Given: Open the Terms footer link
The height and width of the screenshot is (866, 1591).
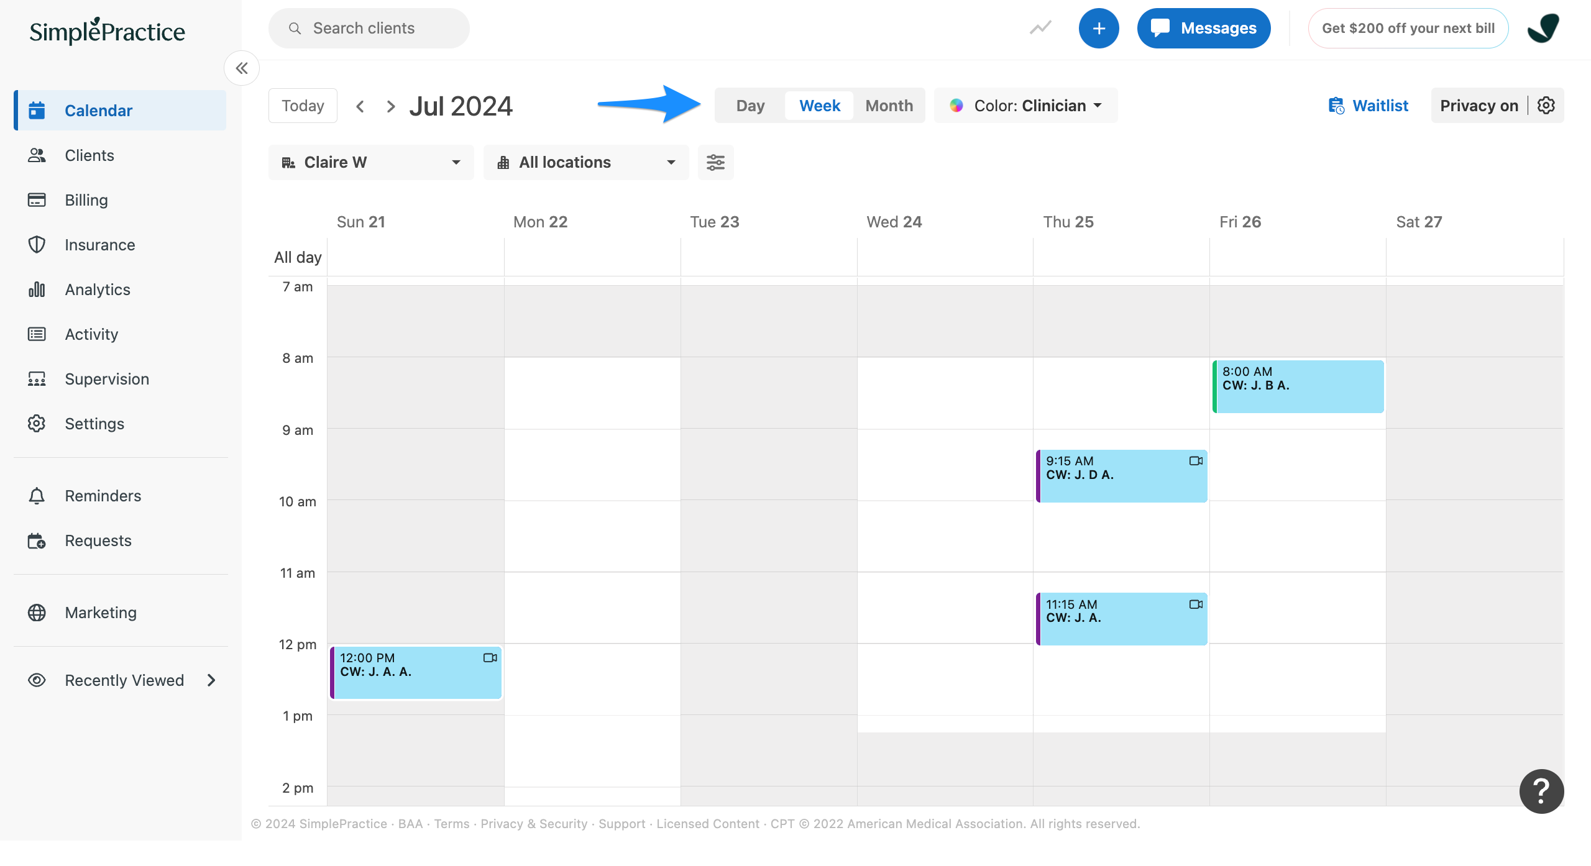Looking at the screenshot, I should [452, 824].
